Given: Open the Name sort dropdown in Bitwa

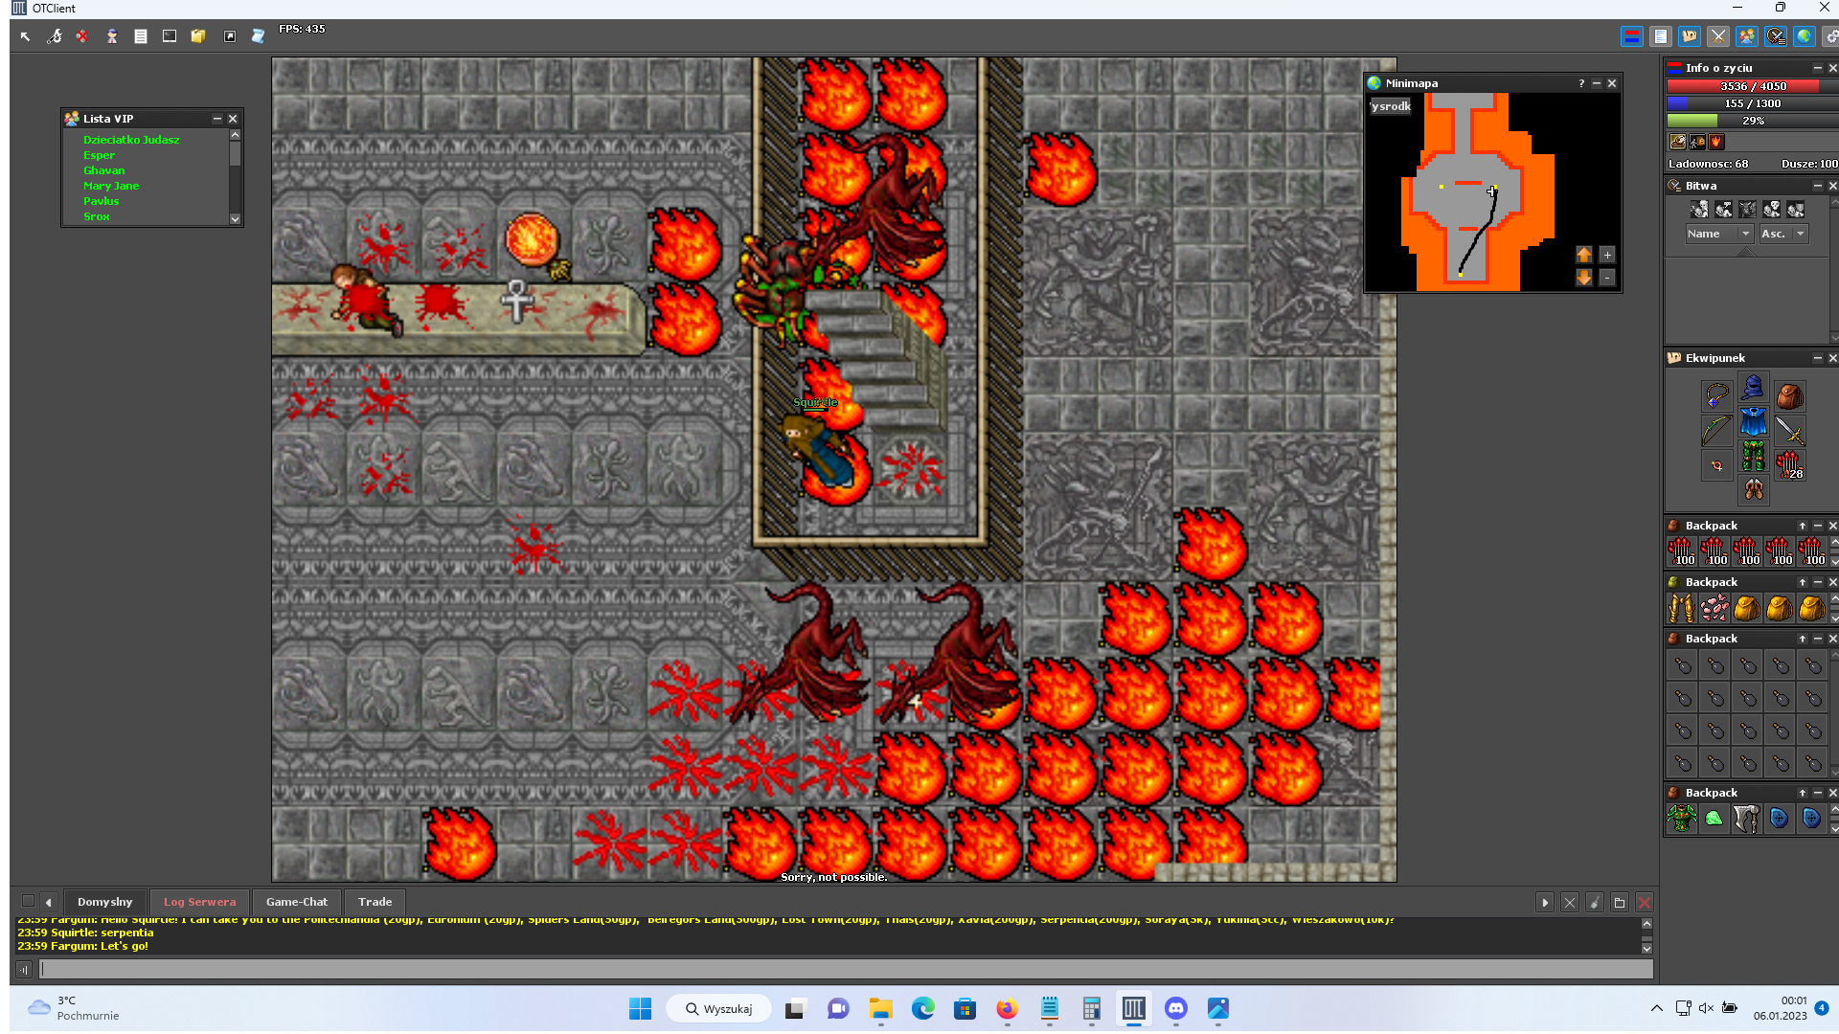Looking at the screenshot, I should pos(1718,234).
